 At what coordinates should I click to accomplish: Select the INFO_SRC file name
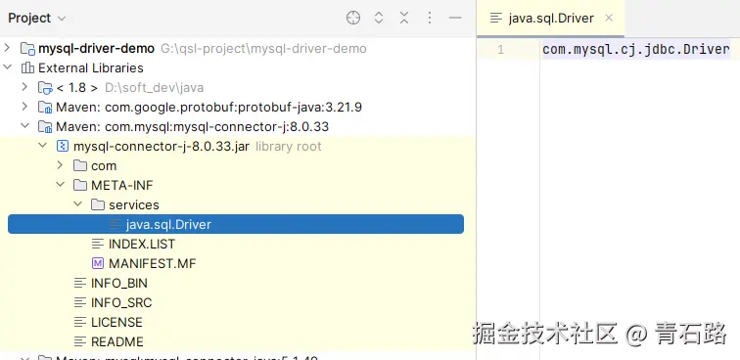[x=121, y=302]
